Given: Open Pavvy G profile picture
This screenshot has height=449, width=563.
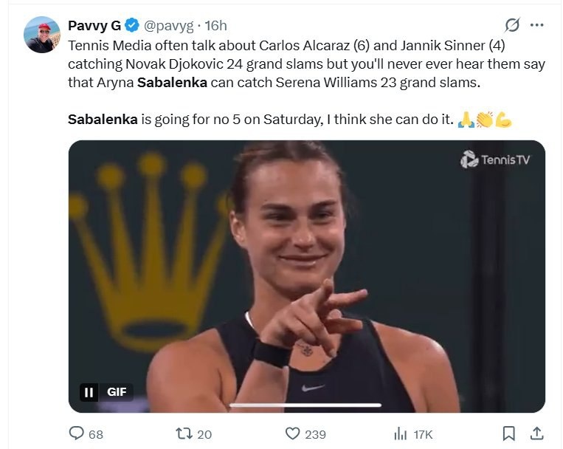Looking at the screenshot, I should 42,35.
